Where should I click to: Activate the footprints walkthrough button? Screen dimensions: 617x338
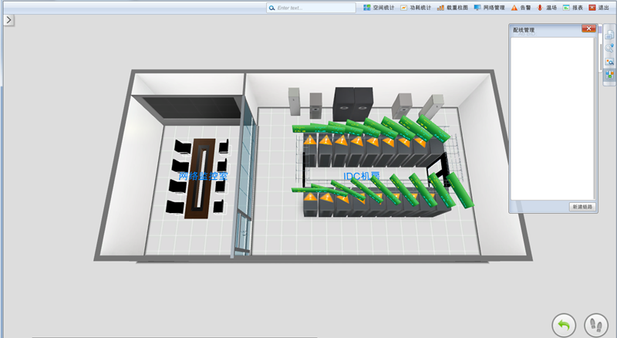coord(596,325)
